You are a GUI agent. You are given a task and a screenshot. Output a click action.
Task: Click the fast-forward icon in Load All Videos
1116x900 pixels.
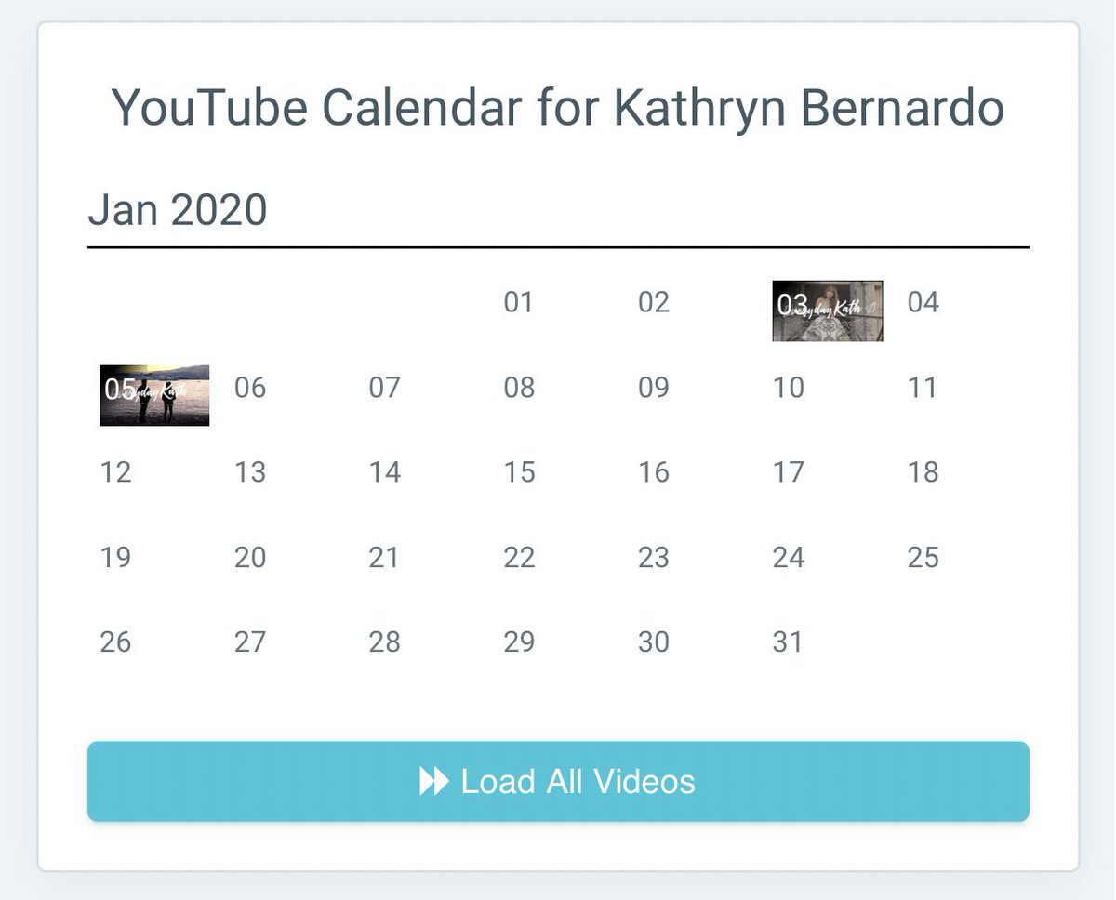pos(434,781)
